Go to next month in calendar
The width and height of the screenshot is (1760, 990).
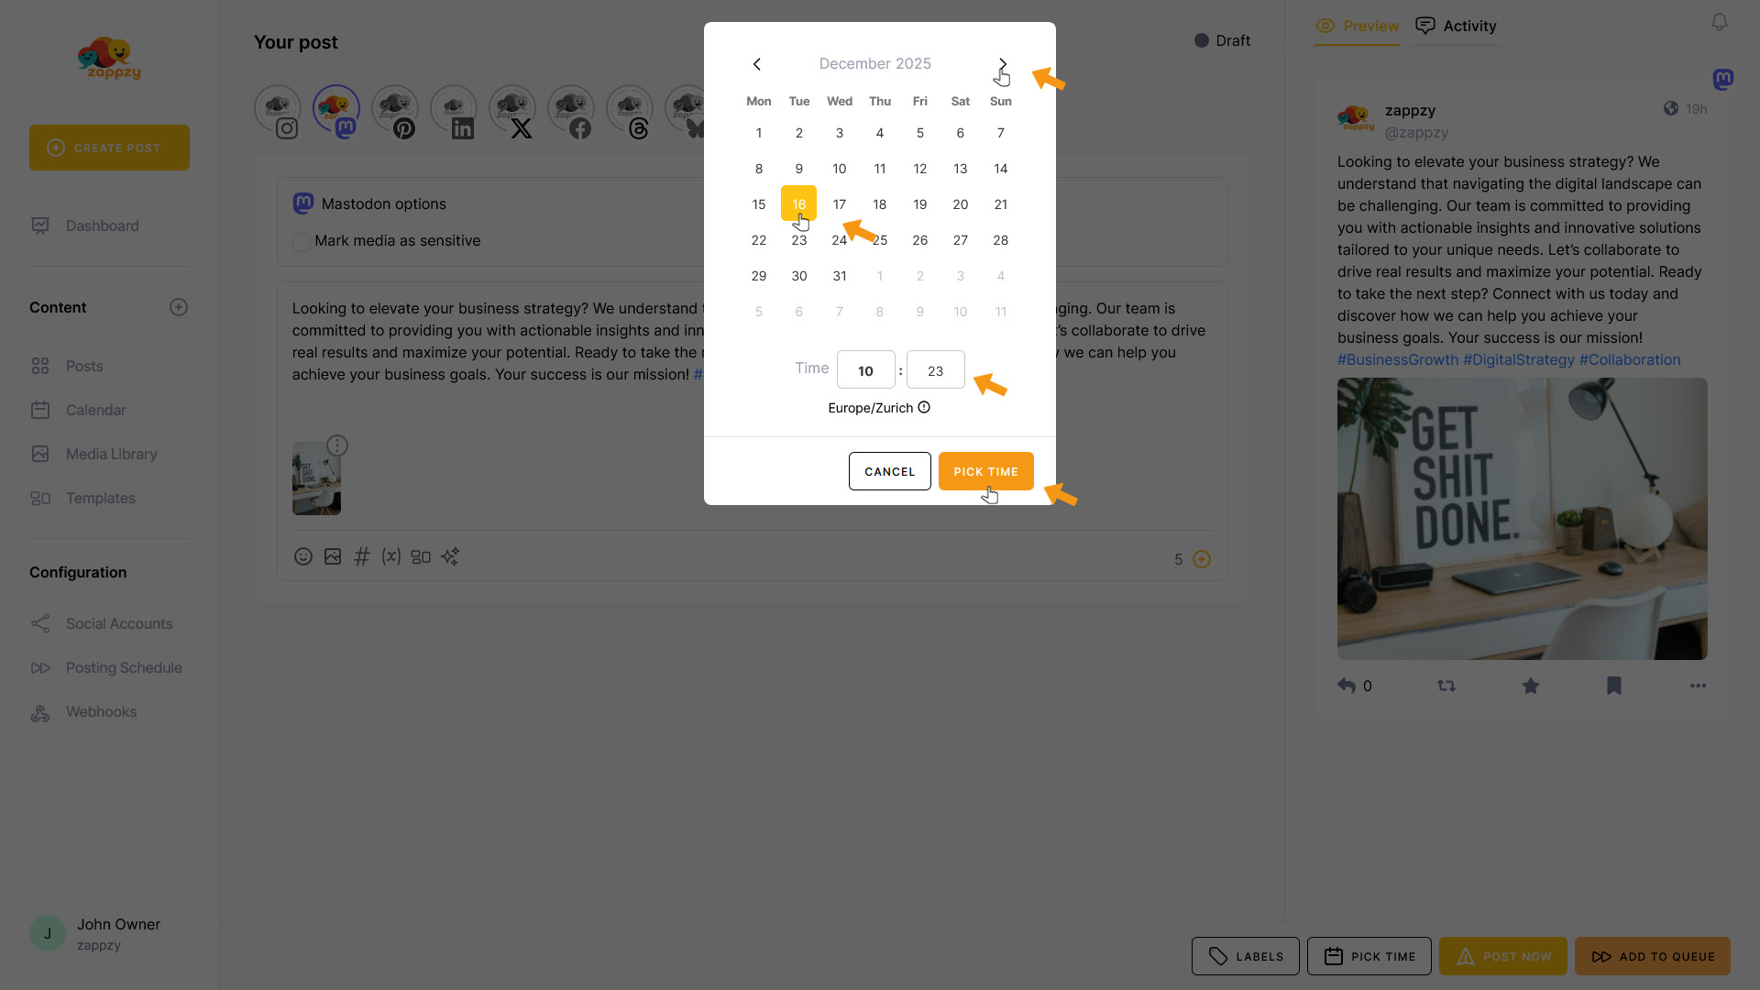click(1002, 64)
